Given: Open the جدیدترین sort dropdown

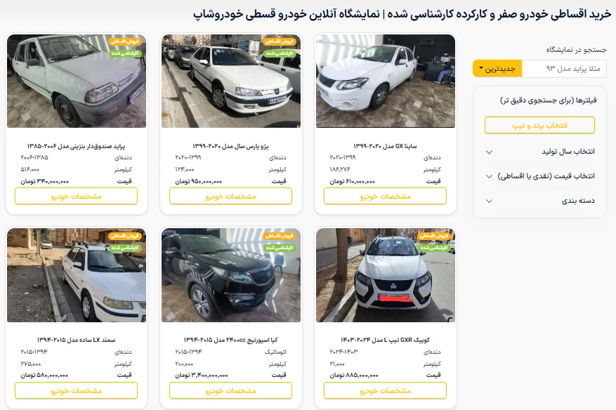Looking at the screenshot, I should coord(497,69).
